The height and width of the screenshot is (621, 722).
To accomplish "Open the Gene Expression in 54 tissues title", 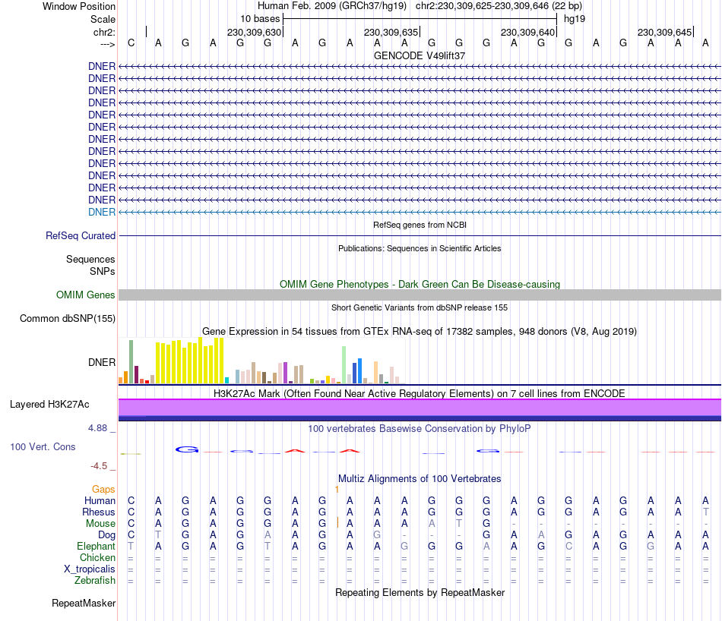I will click(x=420, y=331).
